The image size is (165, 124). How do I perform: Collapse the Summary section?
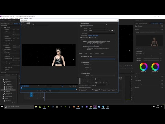tap(81, 40)
